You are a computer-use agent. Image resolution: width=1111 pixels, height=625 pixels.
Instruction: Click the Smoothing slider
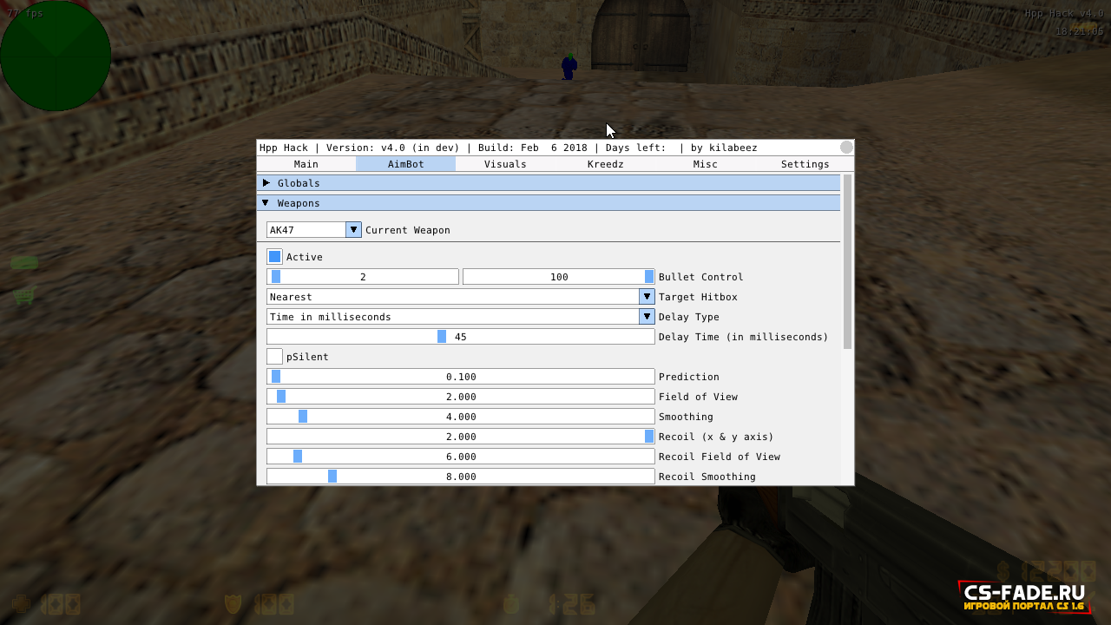pyautogui.click(x=461, y=417)
